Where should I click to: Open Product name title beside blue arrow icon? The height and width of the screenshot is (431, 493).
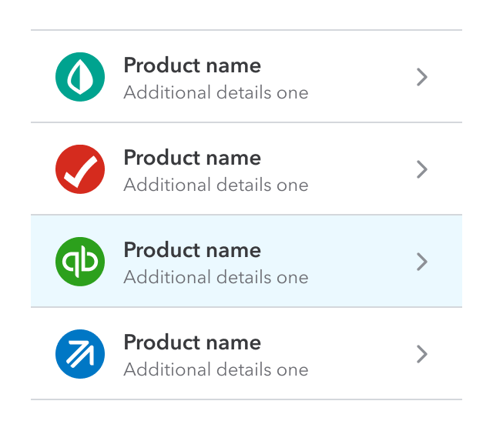[x=192, y=342]
